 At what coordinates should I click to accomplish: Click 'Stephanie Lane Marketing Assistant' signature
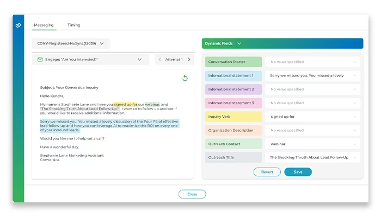pyautogui.click(x=72, y=156)
